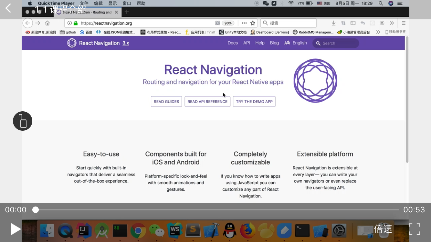Click the video progress slider handle

click(36, 210)
